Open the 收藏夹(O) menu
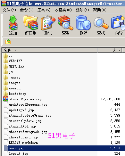Viewport: 125px width, 156px height. pyautogui.click(x=63, y=10)
